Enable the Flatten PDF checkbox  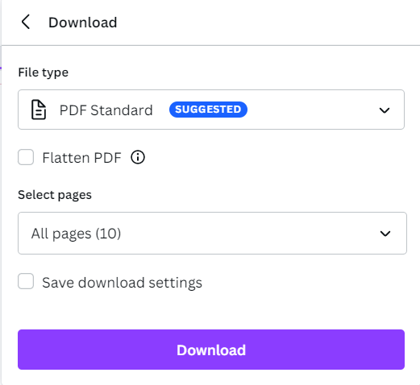26,157
